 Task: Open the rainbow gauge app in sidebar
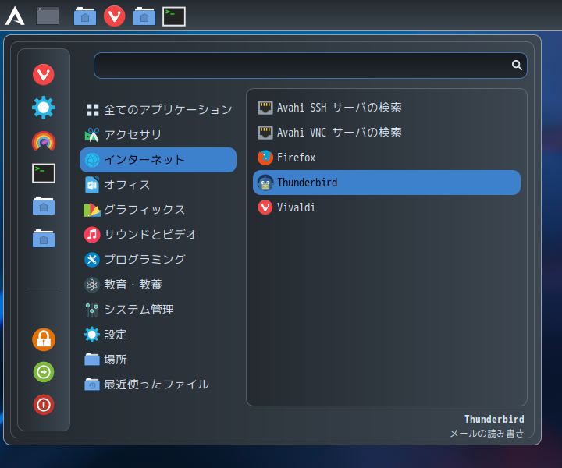click(x=44, y=140)
